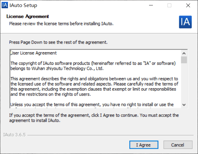Click the 'IAuto Setup' title bar text
198x154 pixels.
23,5
